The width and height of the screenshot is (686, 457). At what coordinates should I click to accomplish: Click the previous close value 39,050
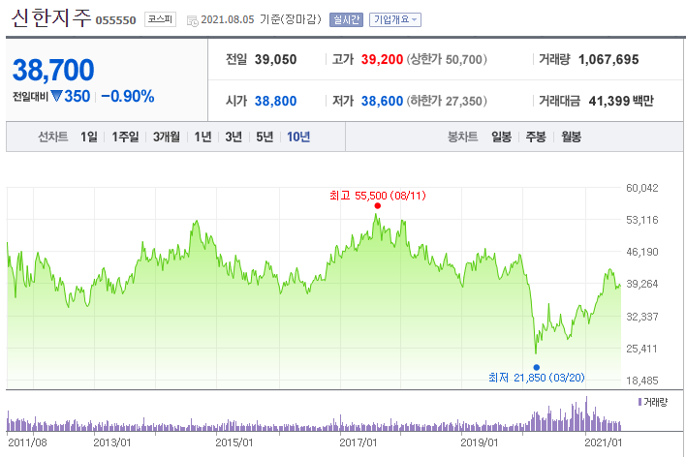click(275, 59)
